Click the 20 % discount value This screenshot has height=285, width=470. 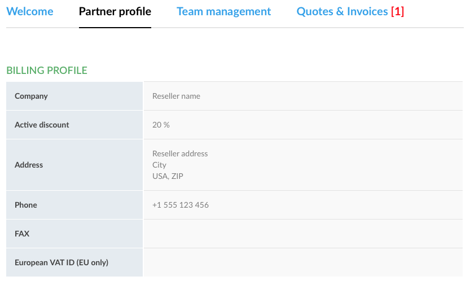pyautogui.click(x=161, y=125)
